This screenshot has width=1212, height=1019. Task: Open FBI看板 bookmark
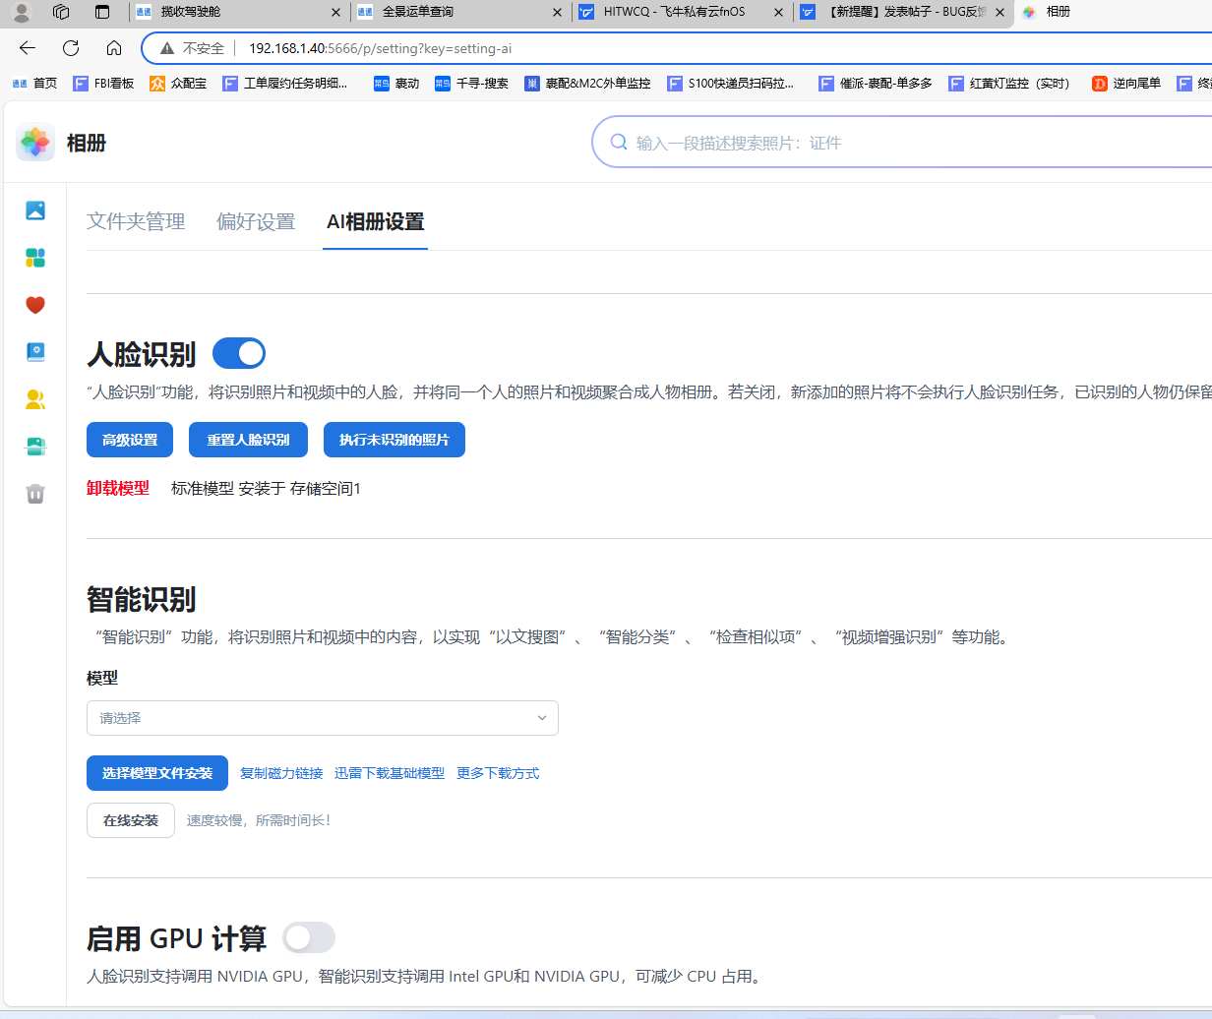pos(104,84)
